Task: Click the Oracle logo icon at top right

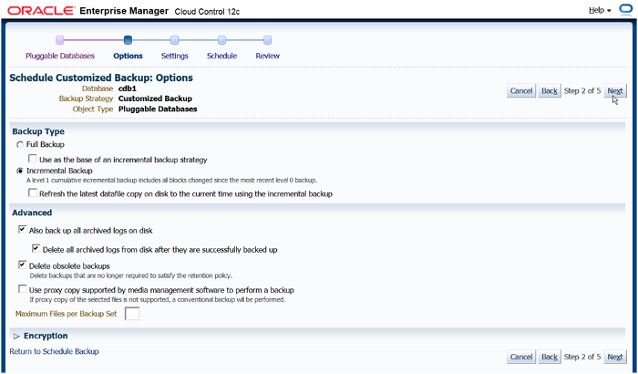Action: (625, 10)
